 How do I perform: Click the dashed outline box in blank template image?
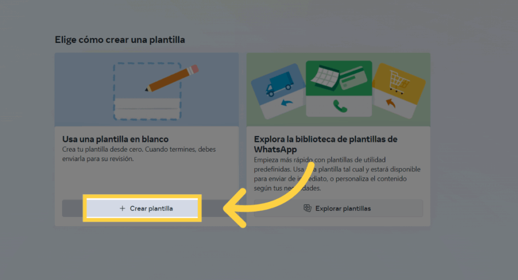pos(147,91)
